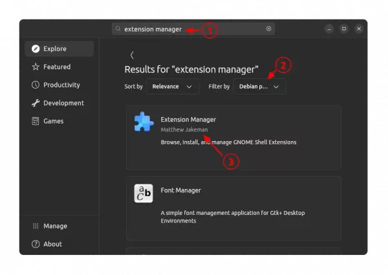
Task: Open the About page
Action: click(x=59, y=244)
